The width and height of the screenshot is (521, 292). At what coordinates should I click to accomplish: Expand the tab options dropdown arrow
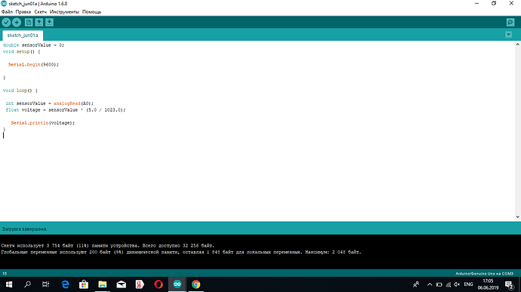pyautogui.click(x=508, y=35)
